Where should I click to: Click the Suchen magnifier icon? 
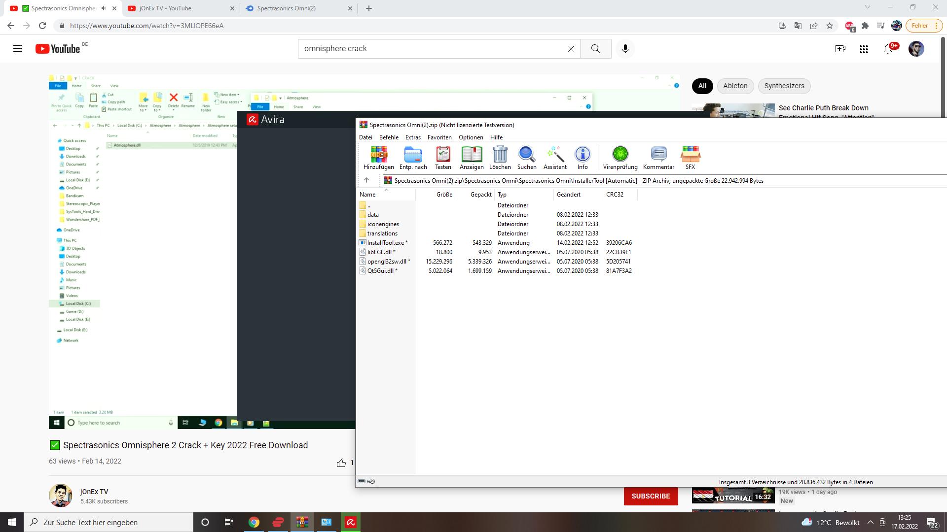[526, 158]
